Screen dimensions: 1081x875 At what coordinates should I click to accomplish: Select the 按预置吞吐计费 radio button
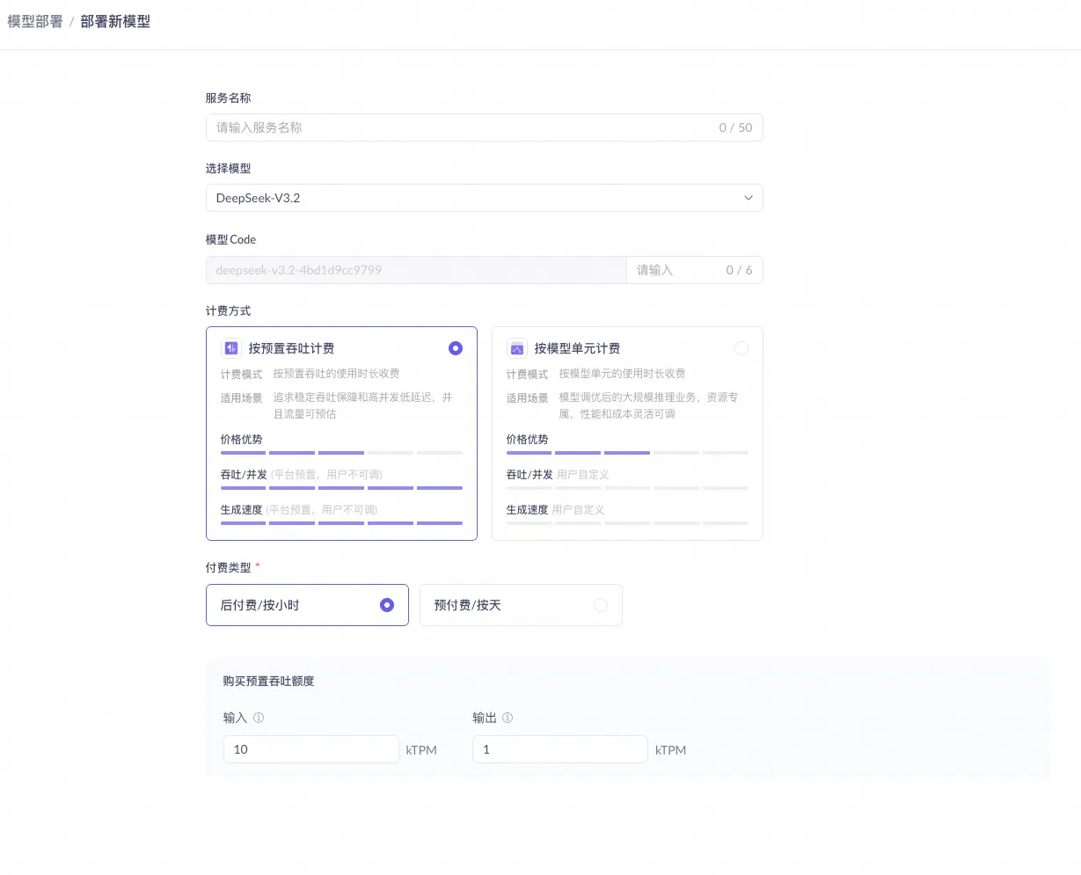click(x=455, y=348)
